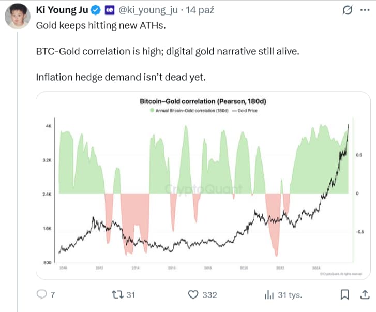This screenshot has width=376, height=312.
Task: Click the CryptoQuant affiliation badge
Action: click(109, 9)
